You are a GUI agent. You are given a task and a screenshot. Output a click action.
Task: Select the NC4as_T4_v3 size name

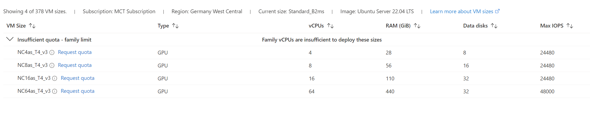(32, 52)
